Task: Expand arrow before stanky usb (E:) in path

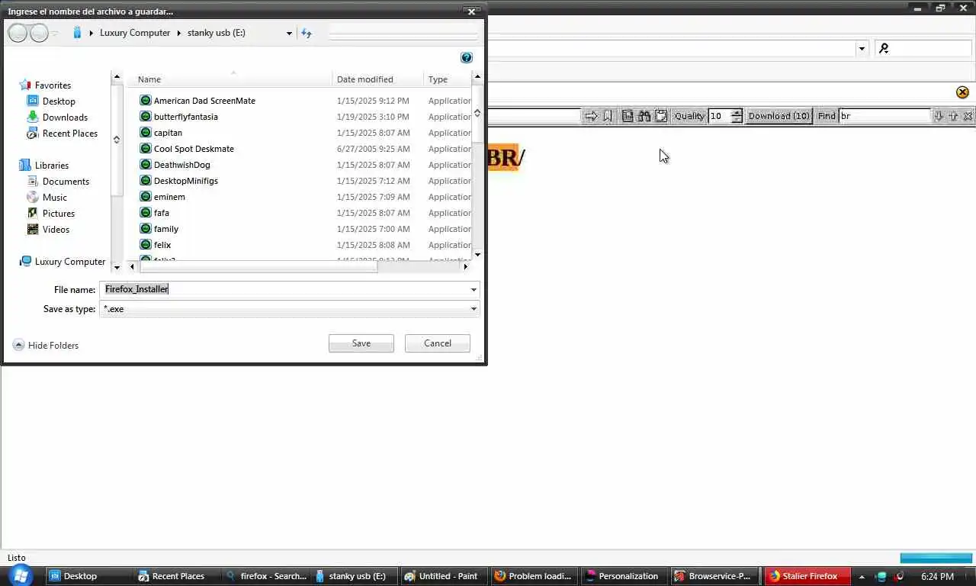Action: pyautogui.click(x=180, y=34)
